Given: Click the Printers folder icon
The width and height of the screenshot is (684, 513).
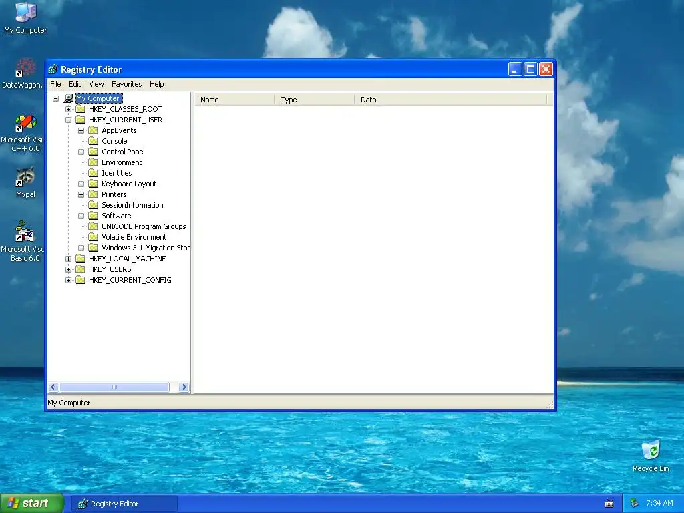Looking at the screenshot, I should coord(94,194).
